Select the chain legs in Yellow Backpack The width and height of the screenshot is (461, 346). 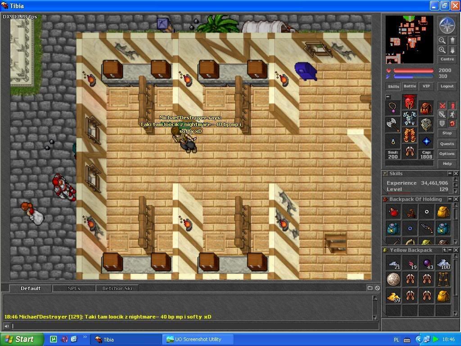443,280
